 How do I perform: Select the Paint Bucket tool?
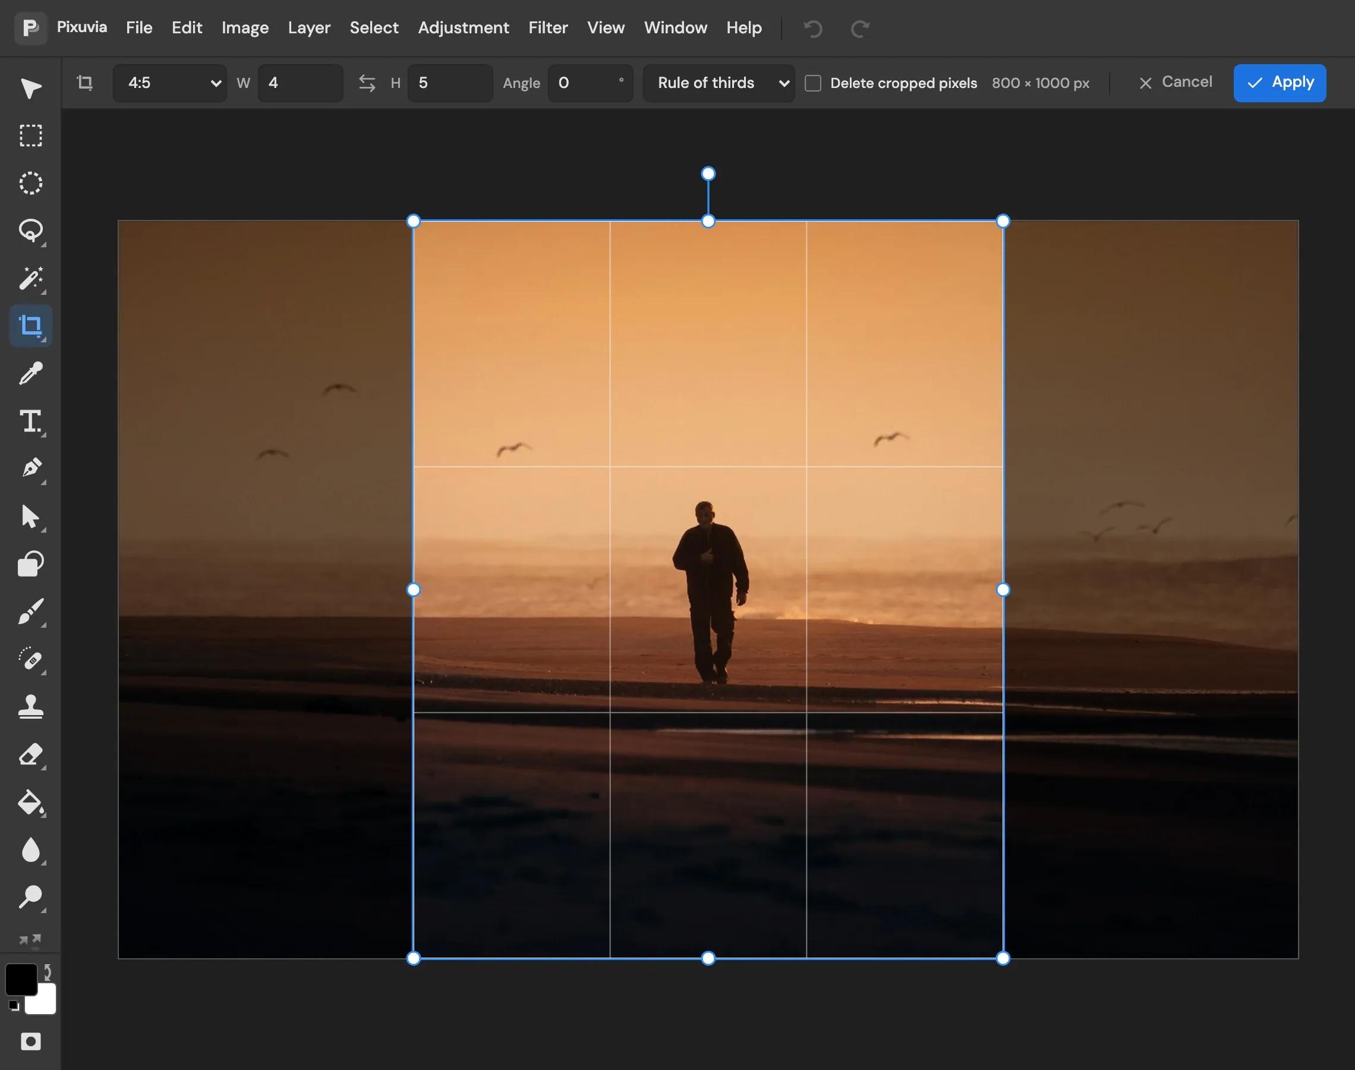point(30,802)
